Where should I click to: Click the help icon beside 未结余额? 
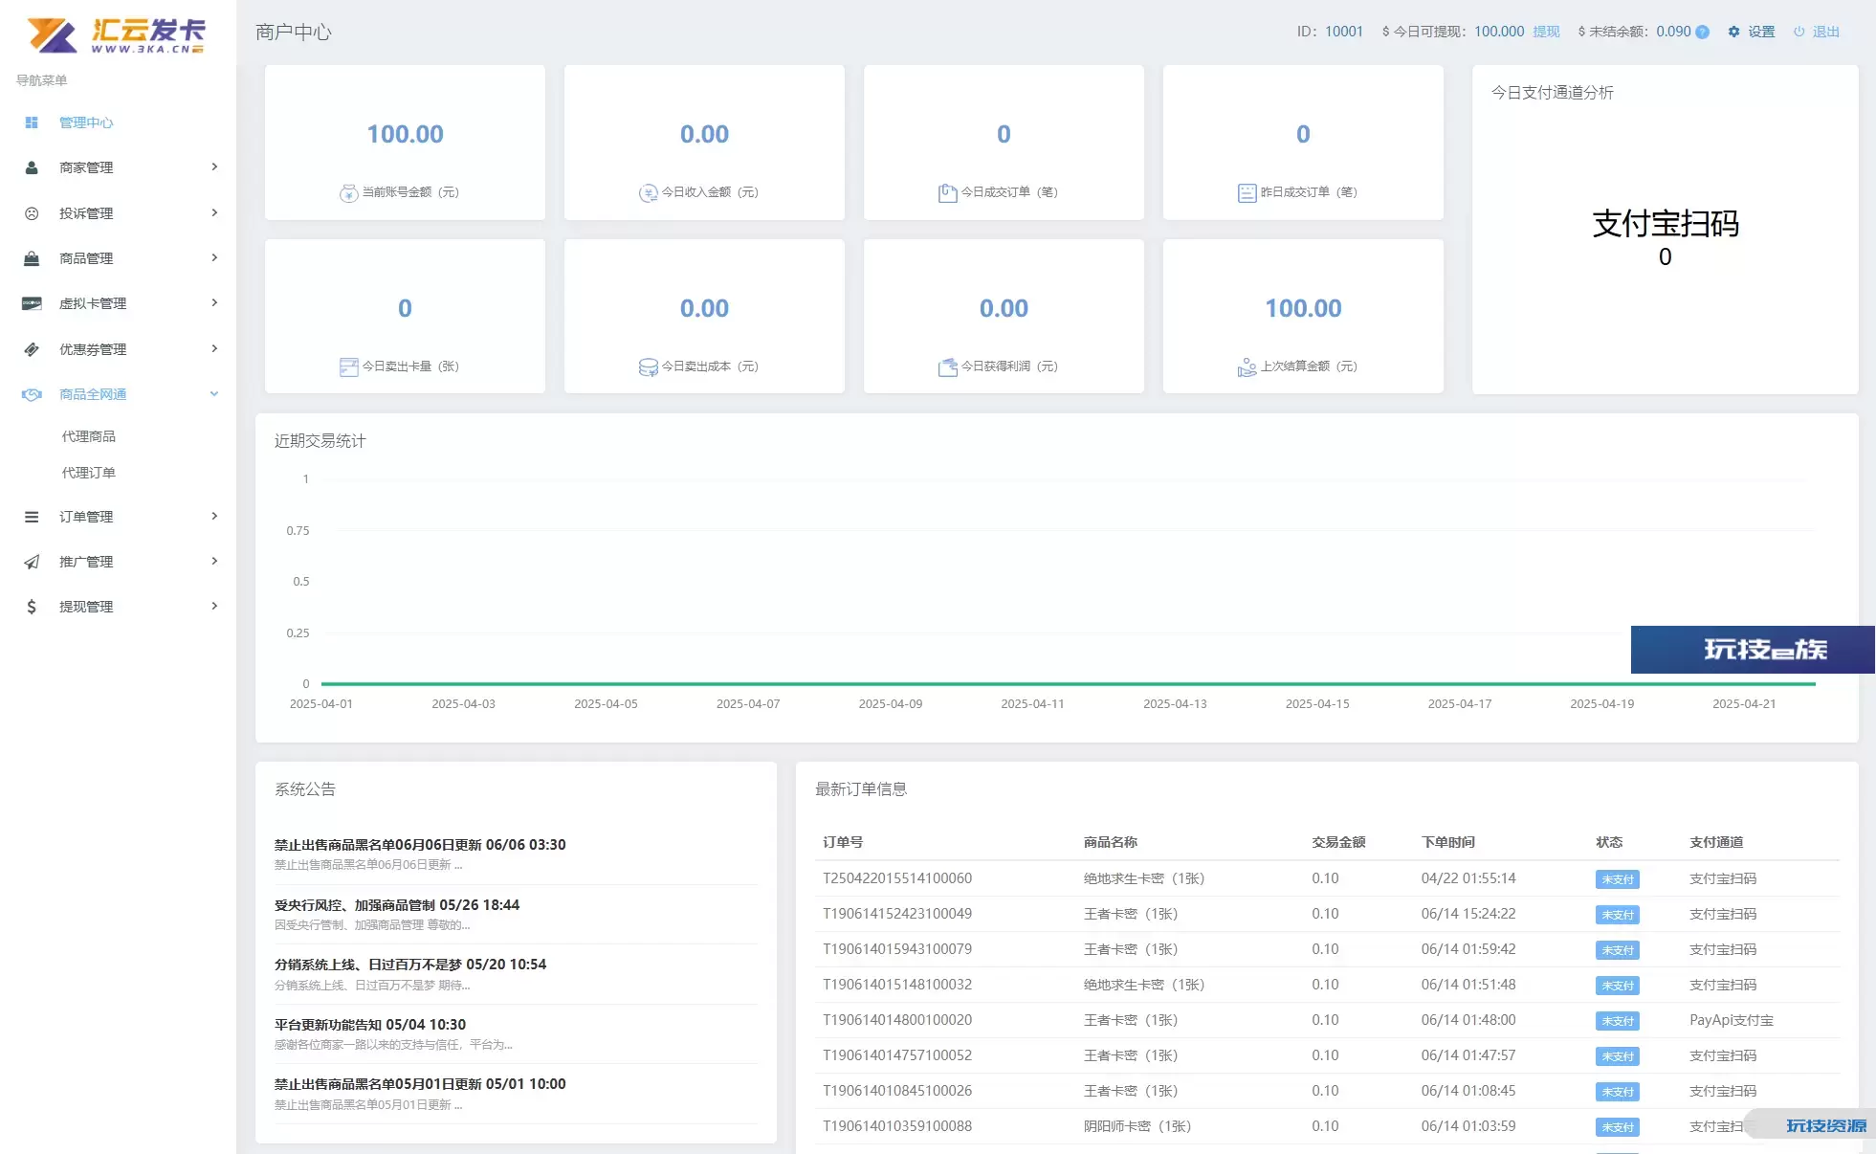coord(1702,32)
